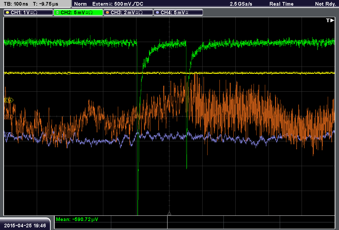This screenshot has width=339, height=230.
Task: Click the empty second measurement cell
Action: 139,219
